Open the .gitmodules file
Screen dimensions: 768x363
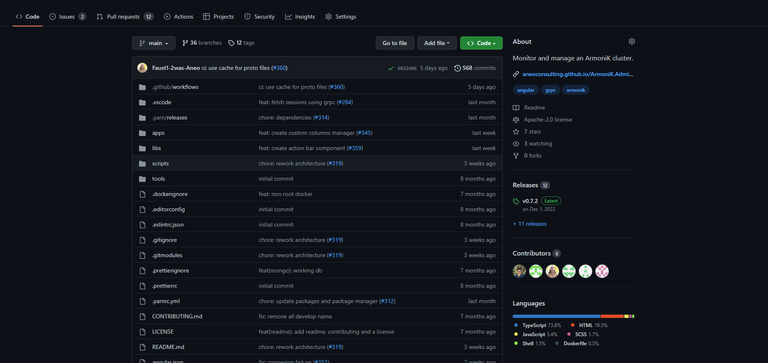(167, 256)
